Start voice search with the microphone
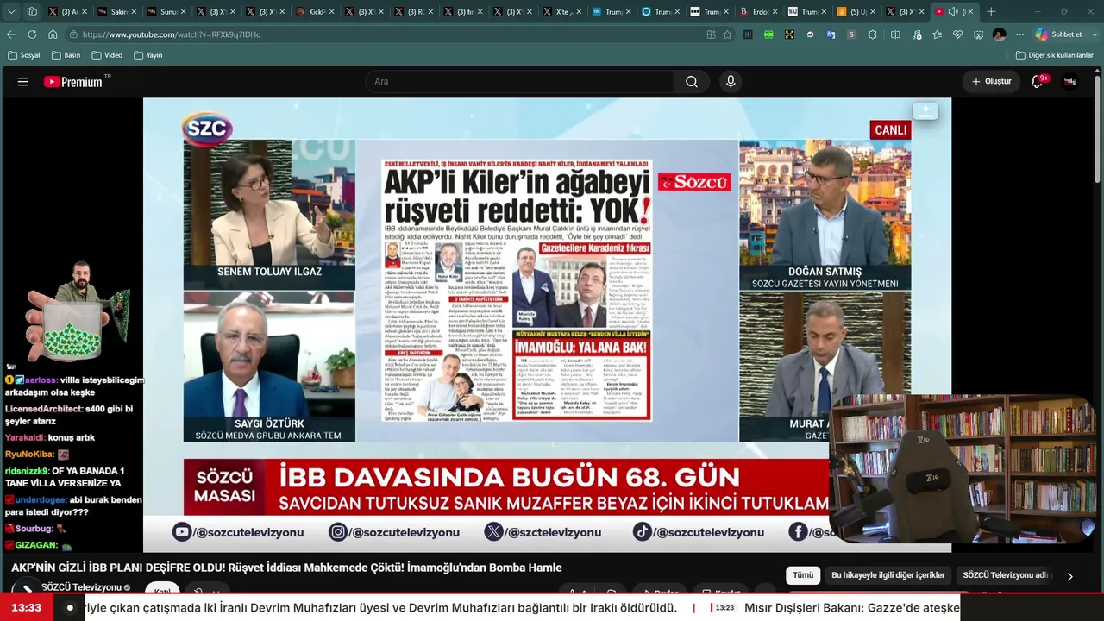The height and width of the screenshot is (621, 1104). (x=731, y=82)
